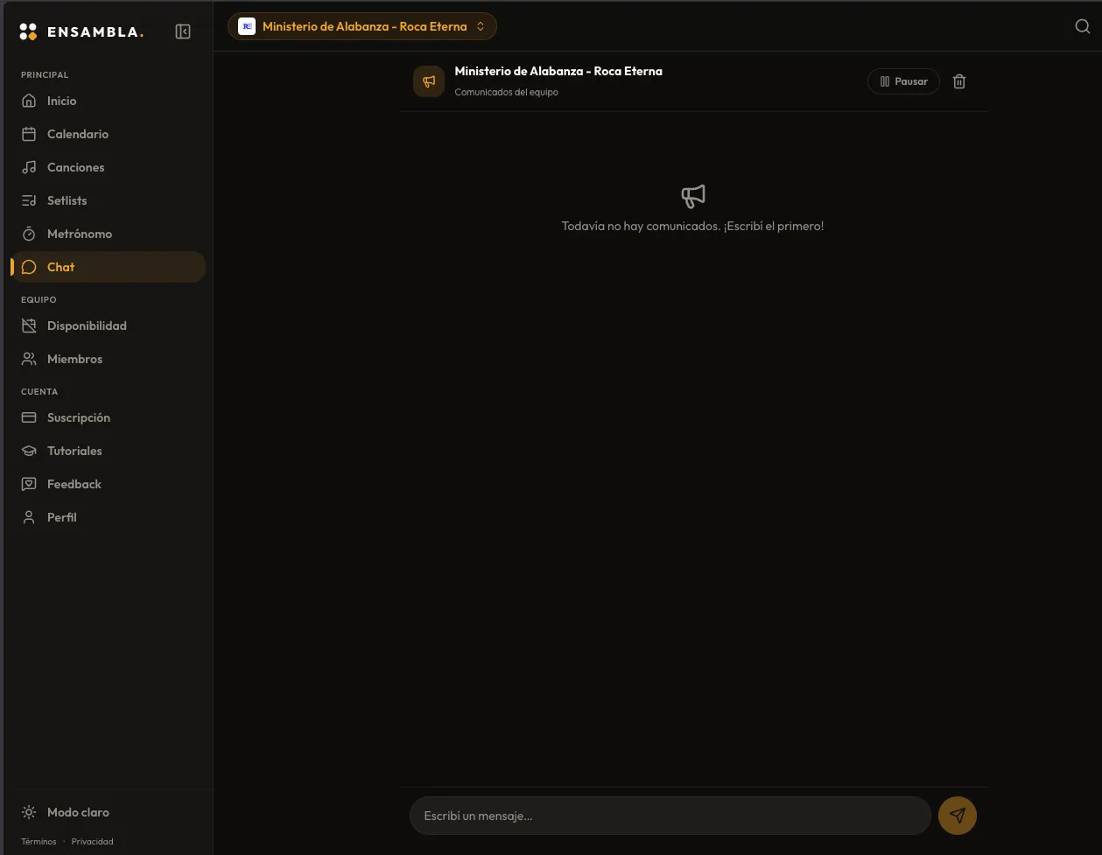The height and width of the screenshot is (855, 1102).
Task: Click the channel title 'Ministerio de Alabanza - Roca Eterna'
Action: (558, 72)
